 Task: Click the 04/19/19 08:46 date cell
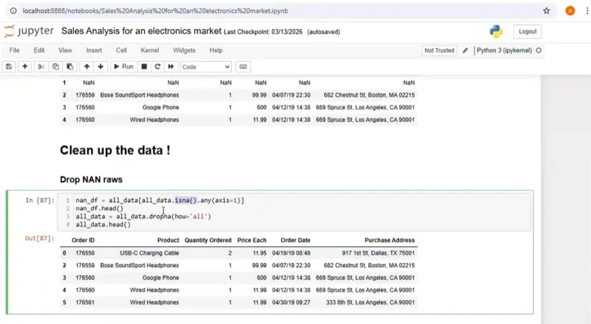(x=291, y=253)
